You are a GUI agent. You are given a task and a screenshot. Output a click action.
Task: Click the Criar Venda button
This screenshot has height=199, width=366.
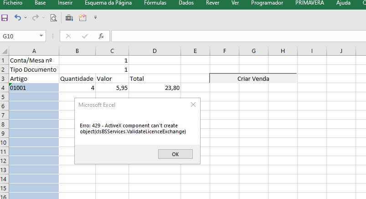coord(253,79)
